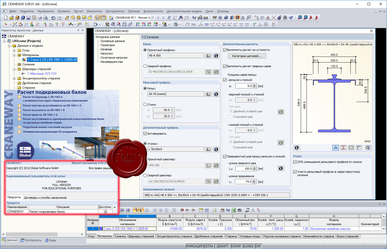Viewport: 387px width, 249px height.
Task: Select the Сварной профиль radio button
Action: click(145, 66)
